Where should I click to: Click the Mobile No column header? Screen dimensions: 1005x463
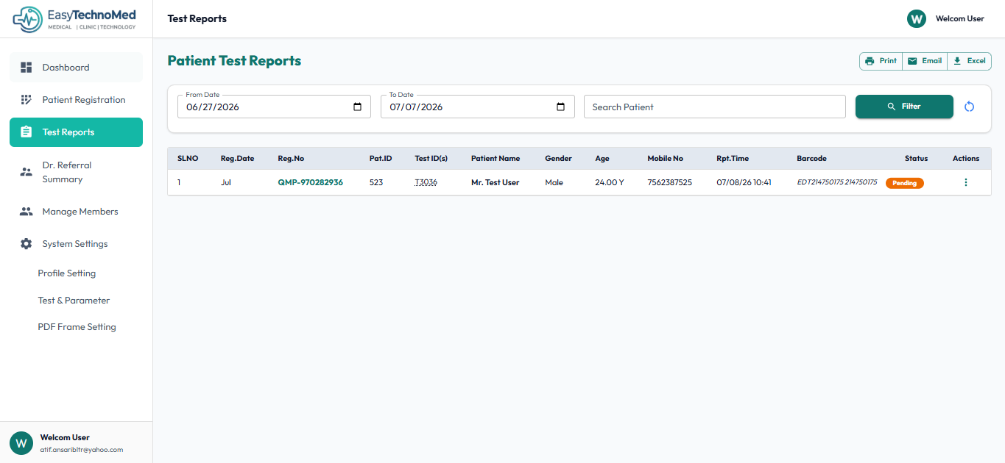[665, 159]
